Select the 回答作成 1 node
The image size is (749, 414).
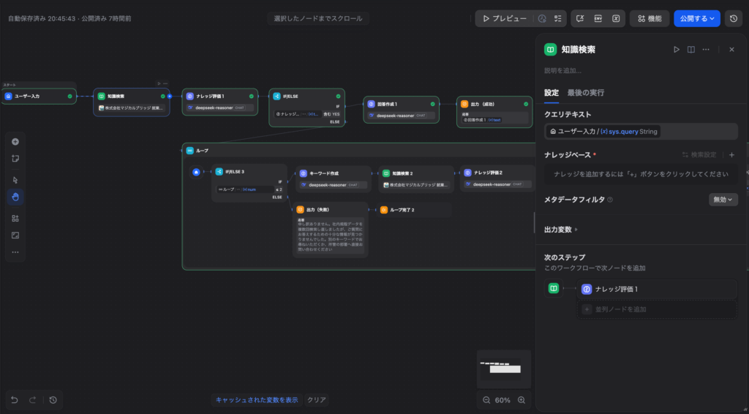[x=402, y=110]
